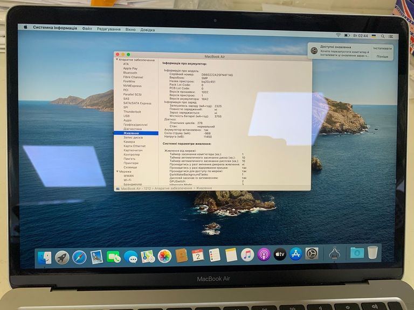Start FaceTime from the Dock
The width and height of the screenshot is (414, 310).
pos(114,257)
